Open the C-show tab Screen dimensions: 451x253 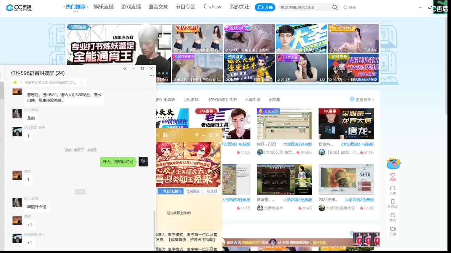[212, 7]
